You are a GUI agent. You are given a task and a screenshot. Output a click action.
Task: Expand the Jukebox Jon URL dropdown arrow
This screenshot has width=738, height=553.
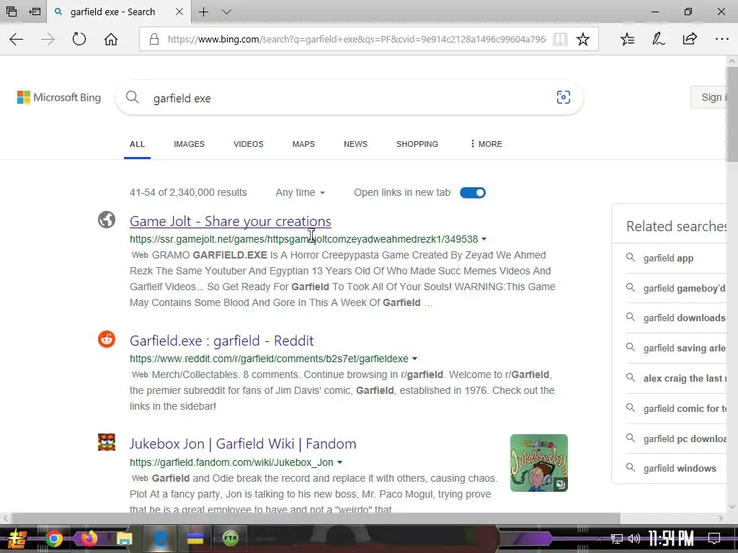(x=340, y=463)
